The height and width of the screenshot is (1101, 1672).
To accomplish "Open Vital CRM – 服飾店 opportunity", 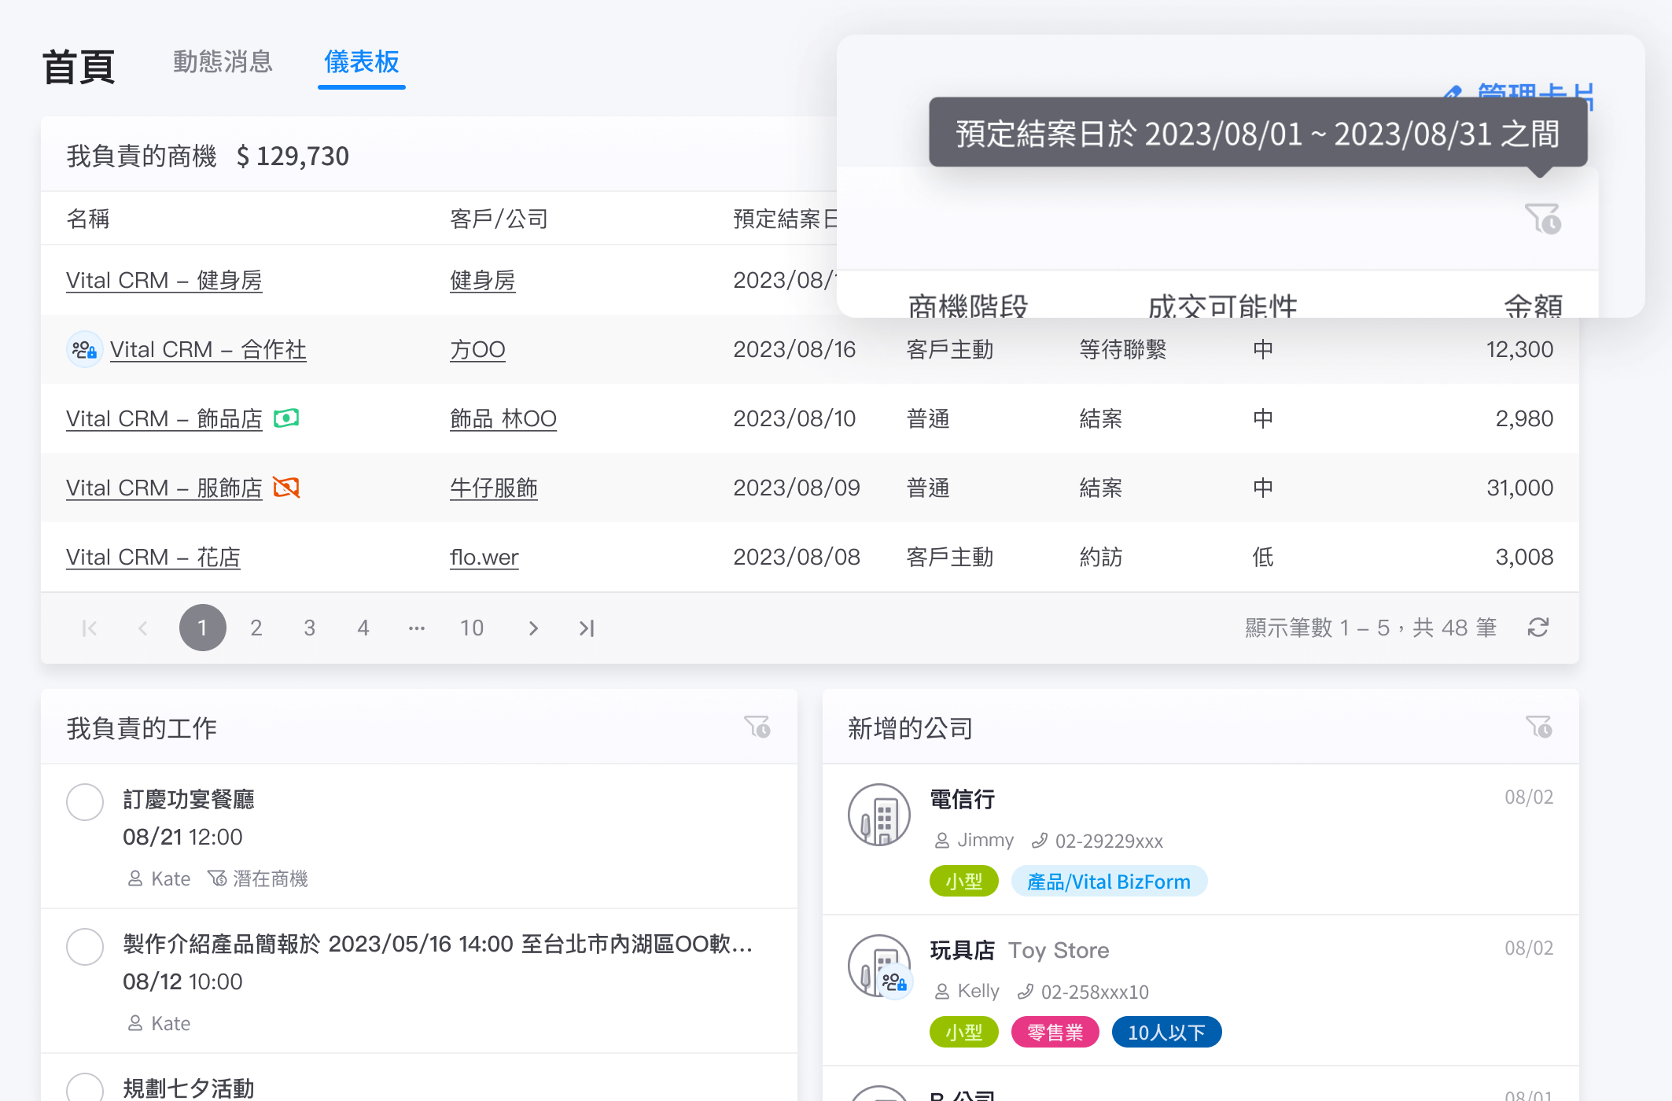I will [164, 488].
